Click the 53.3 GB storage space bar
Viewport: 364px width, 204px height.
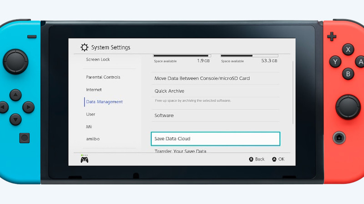click(249, 56)
